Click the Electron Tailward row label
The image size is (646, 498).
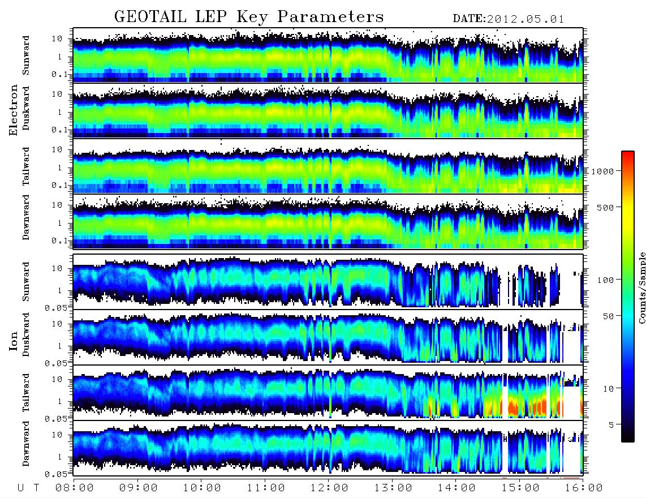(26, 166)
